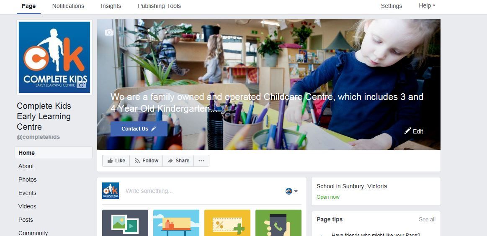Click the three-dots more options button
Viewport: 487px width, 236px height.
coord(201,161)
